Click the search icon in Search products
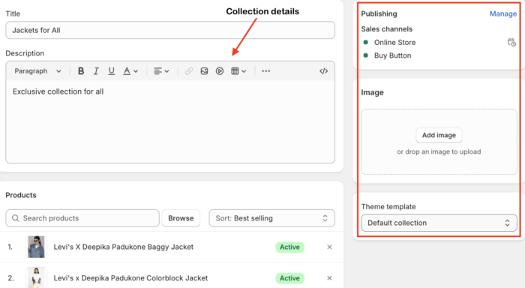The image size is (525, 288). point(16,218)
